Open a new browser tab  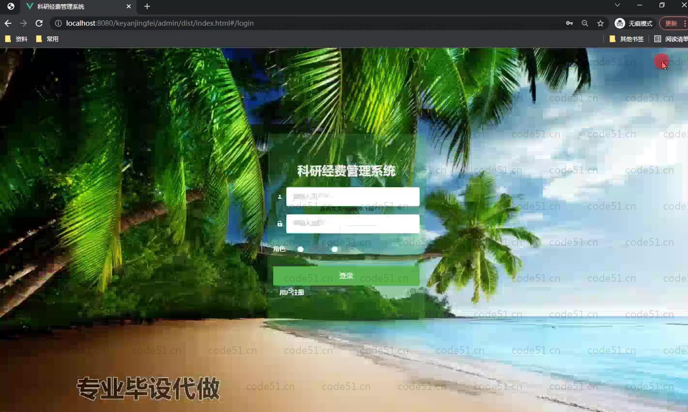click(147, 6)
